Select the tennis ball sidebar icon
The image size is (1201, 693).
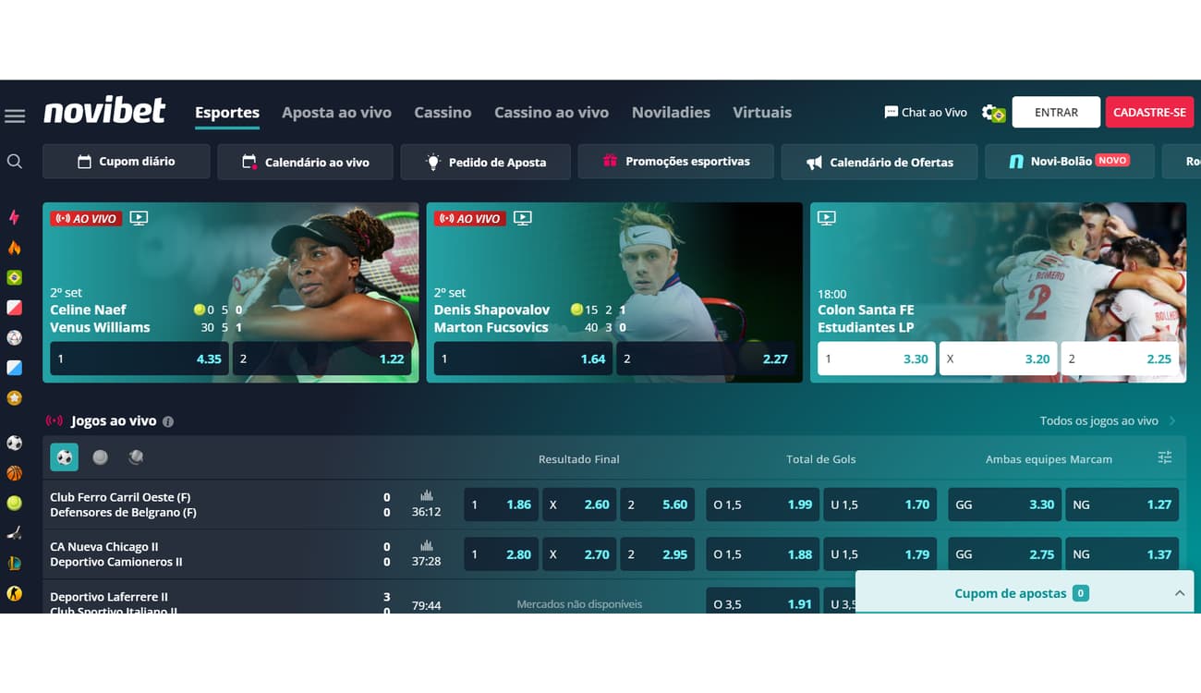14,504
